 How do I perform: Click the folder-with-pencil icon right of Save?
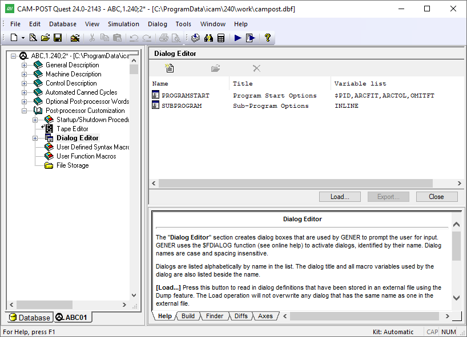point(75,38)
